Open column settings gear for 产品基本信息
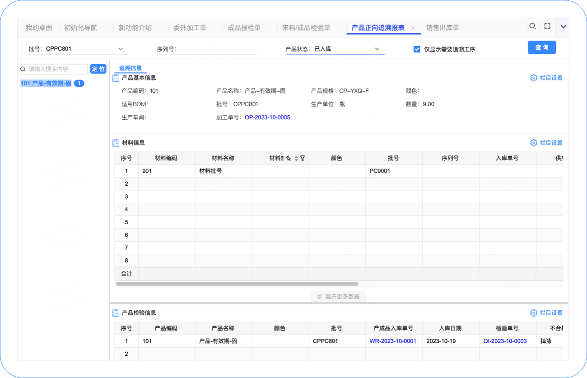587x378 pixels. [x=533, y=78]
